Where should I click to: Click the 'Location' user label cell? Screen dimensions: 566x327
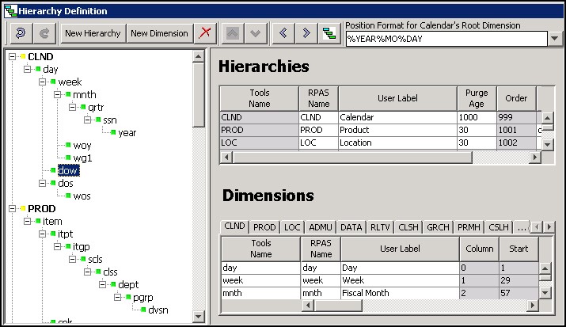click(x=397, y=143)
